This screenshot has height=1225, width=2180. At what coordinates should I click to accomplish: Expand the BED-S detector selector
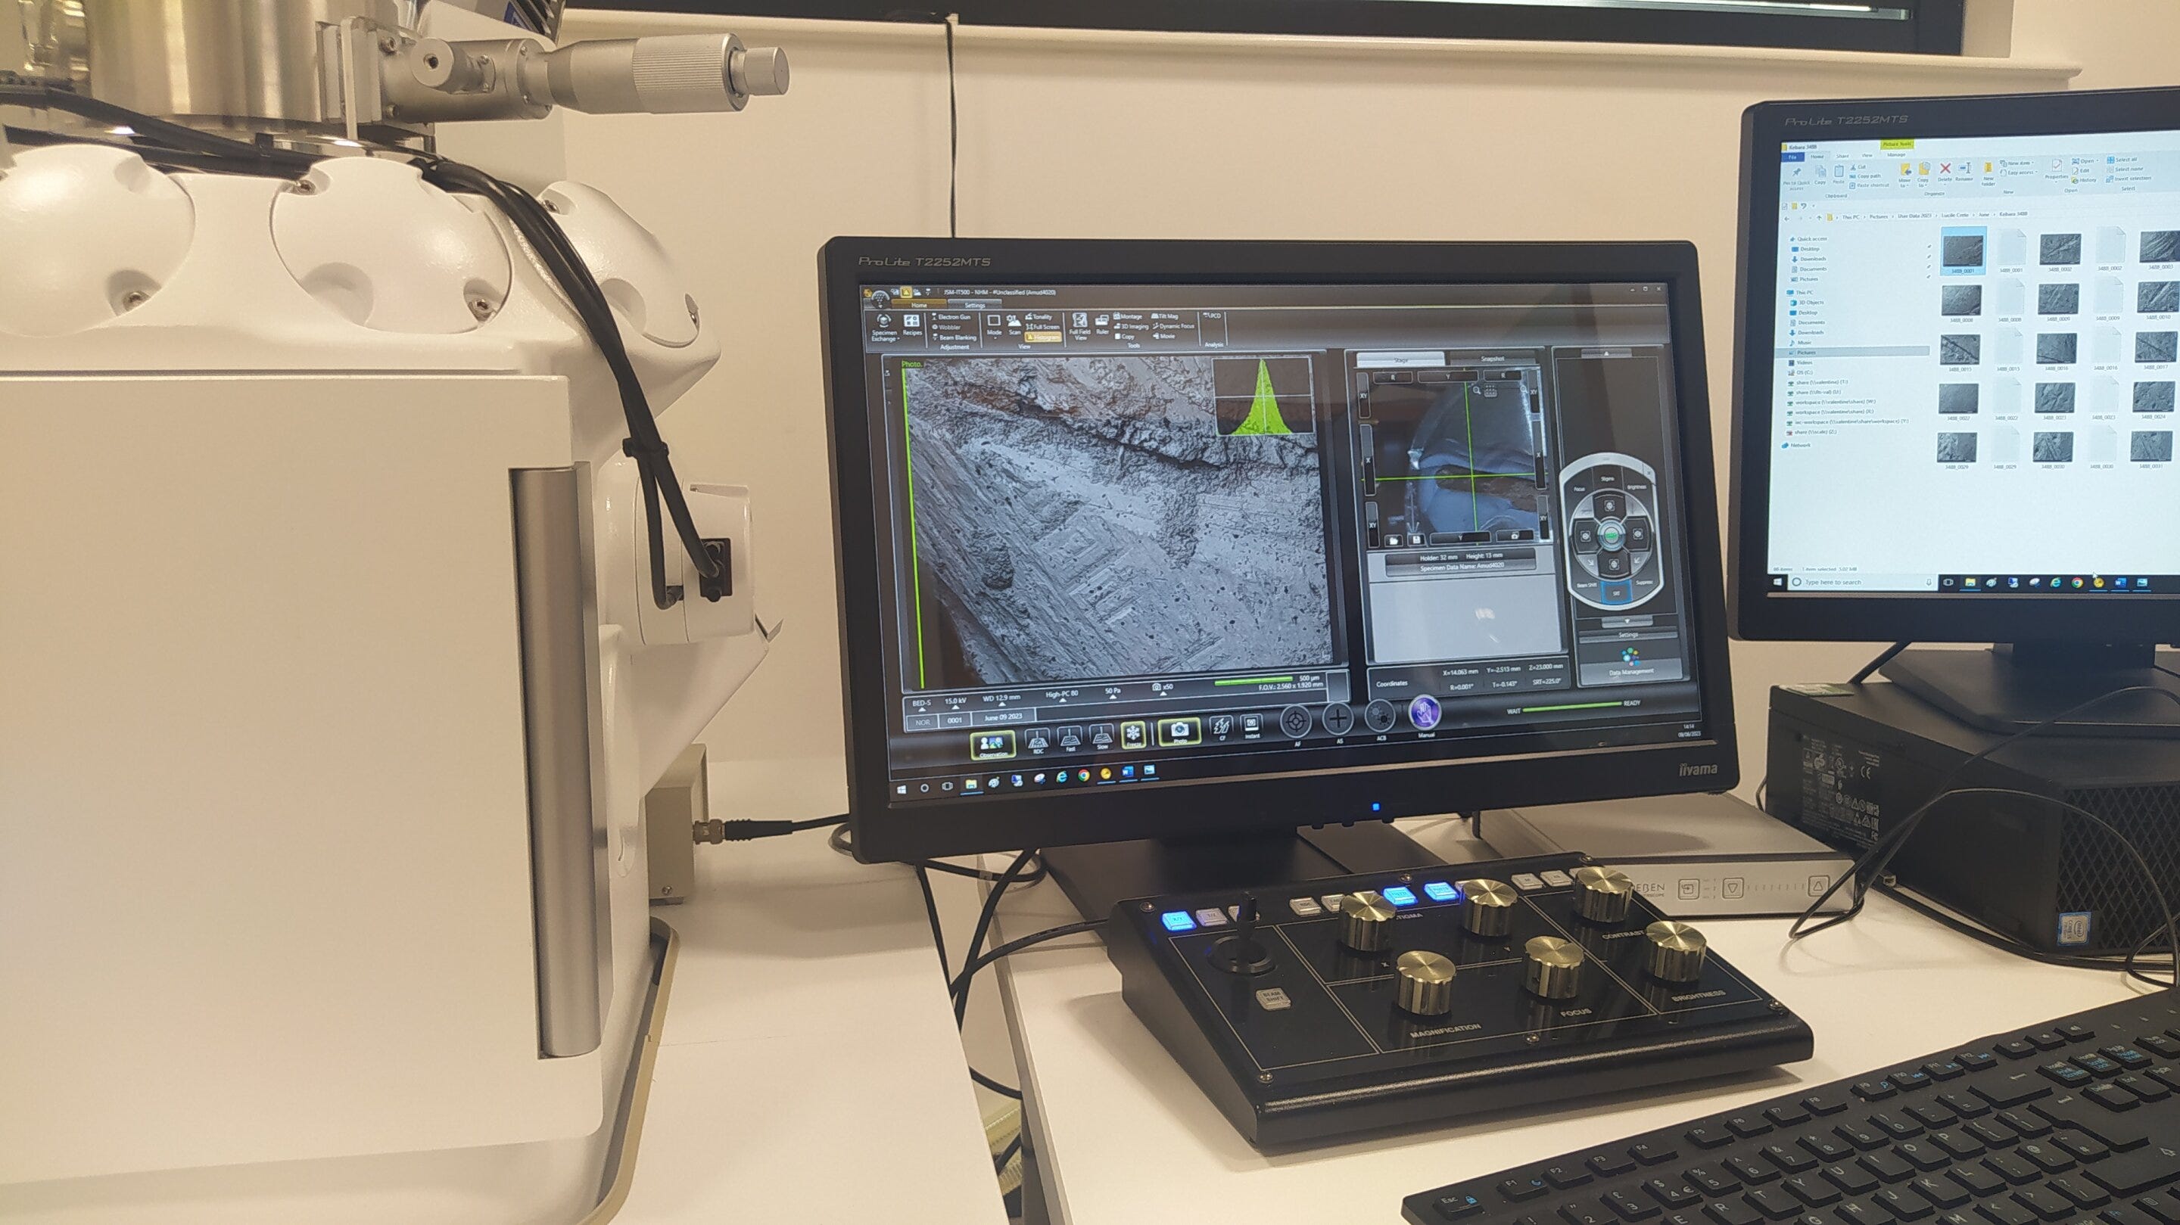coord(923,705)
